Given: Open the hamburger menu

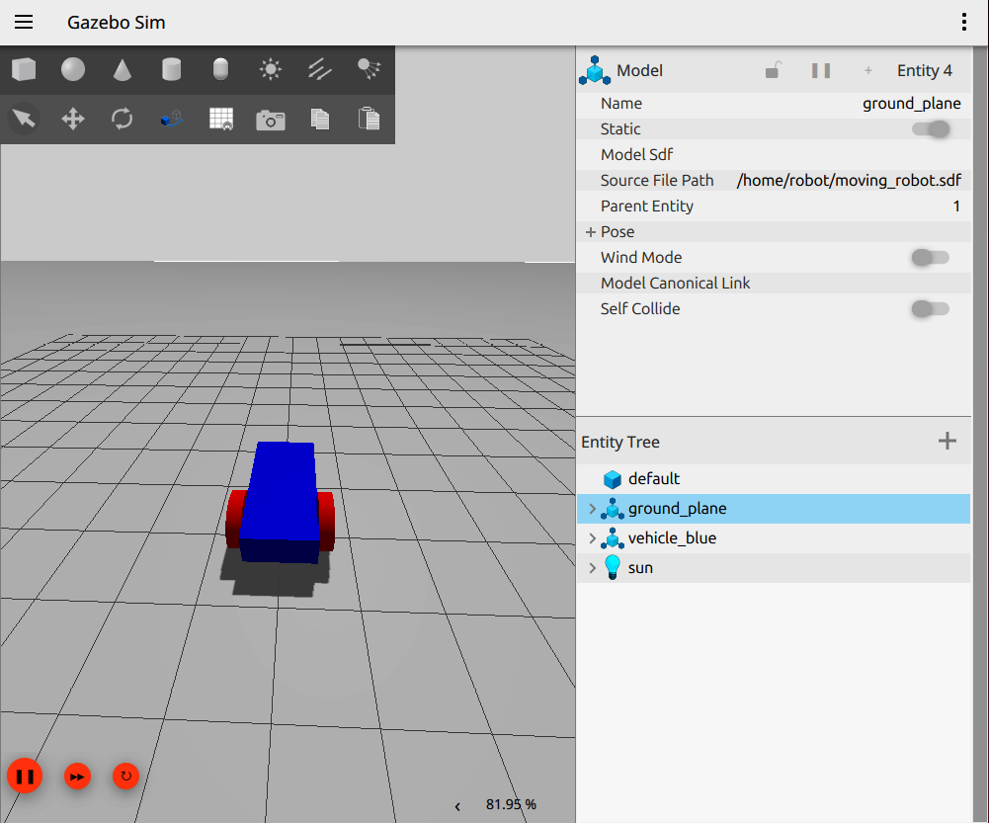Looking at the screenshot, I should [x=24, y=22].
